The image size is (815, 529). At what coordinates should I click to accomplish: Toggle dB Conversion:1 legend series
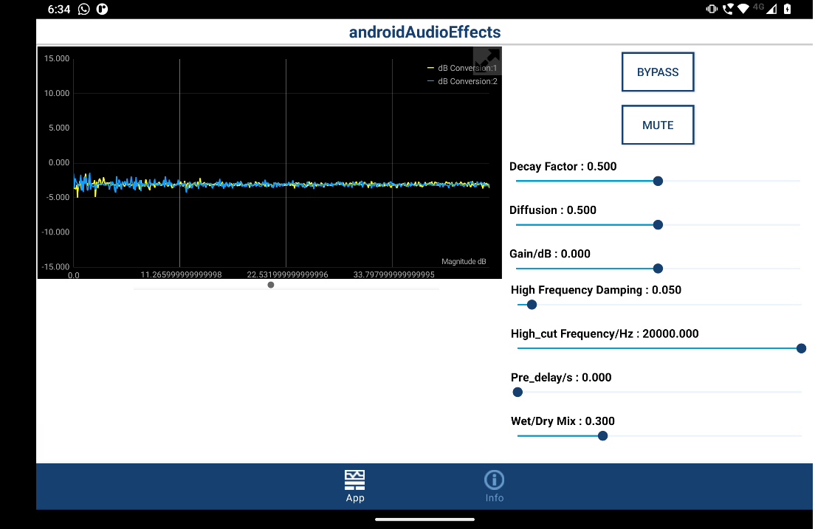pyautogui.click(x=462, y=68)
